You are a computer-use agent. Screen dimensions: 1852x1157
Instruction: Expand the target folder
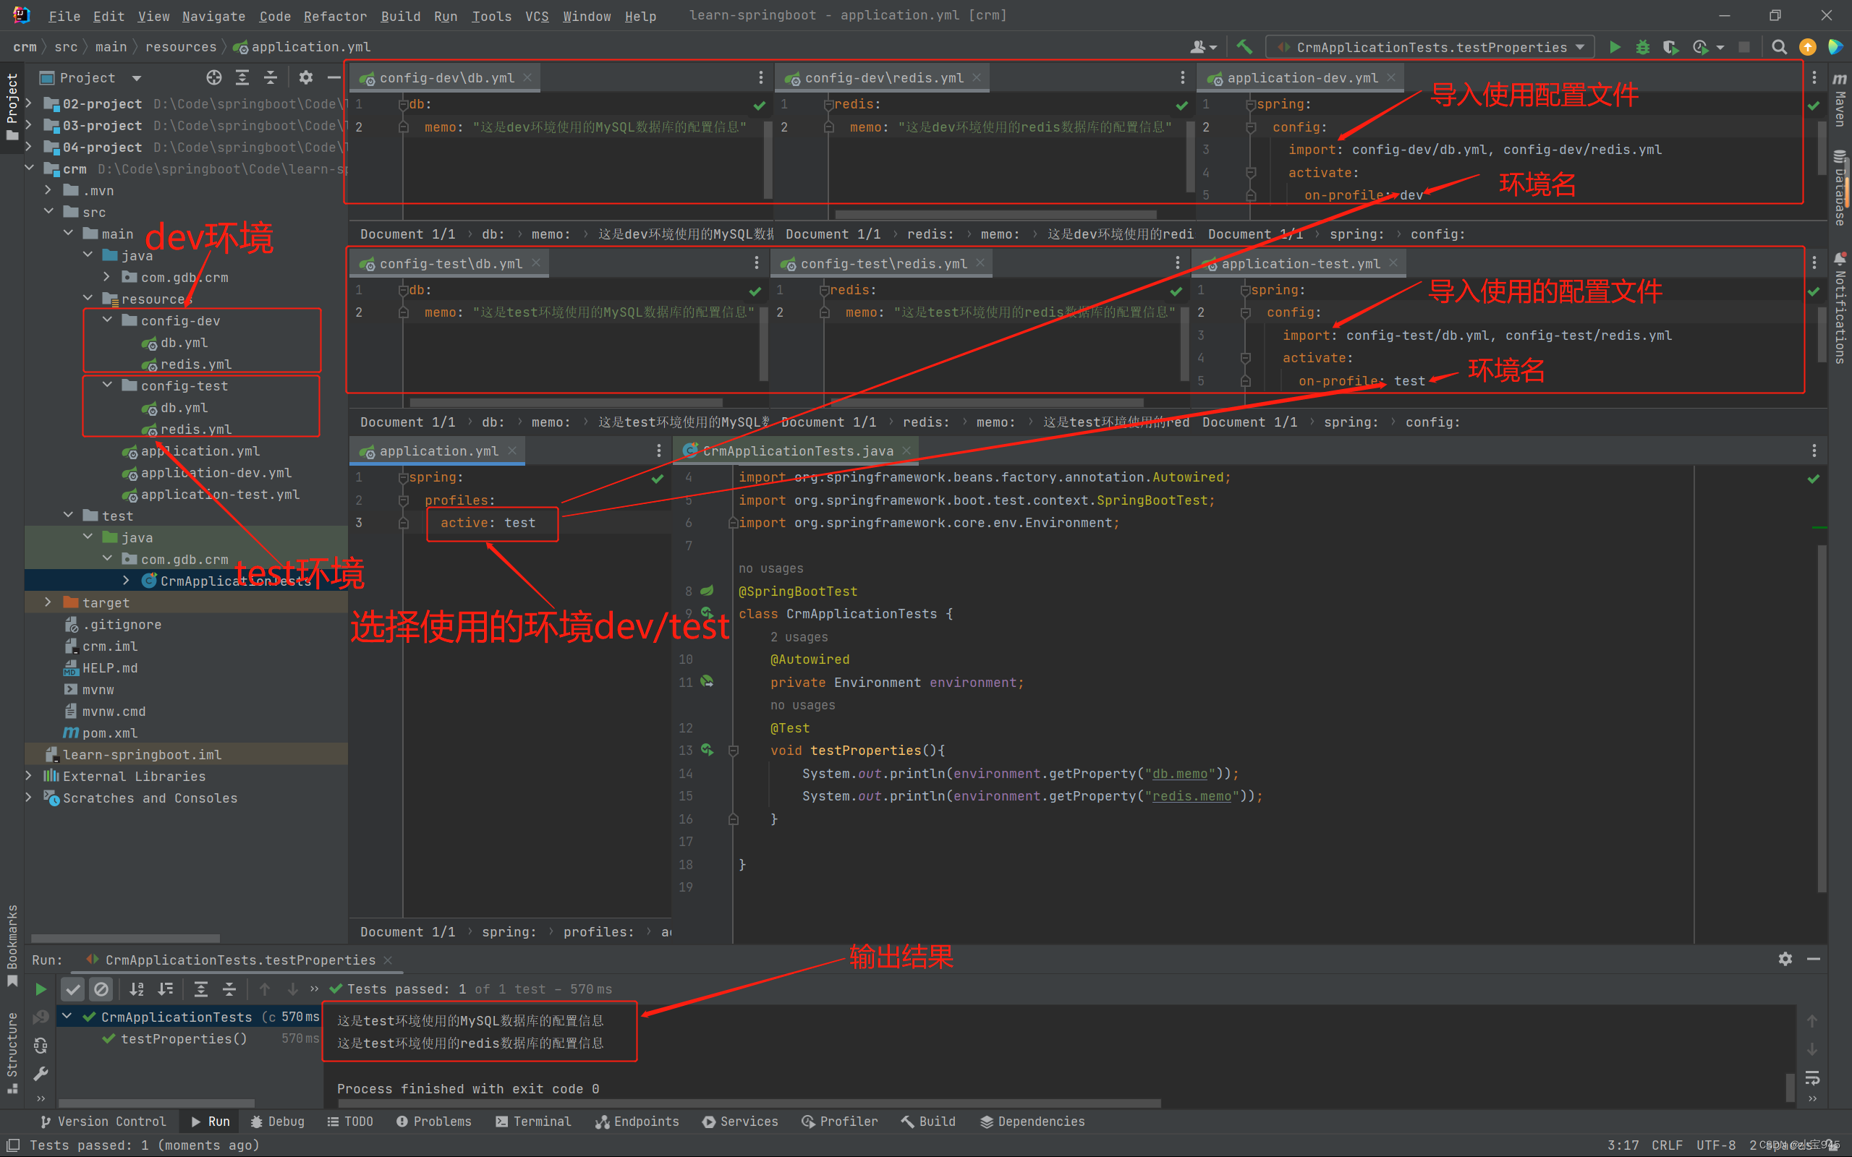[x=48, y=602]
